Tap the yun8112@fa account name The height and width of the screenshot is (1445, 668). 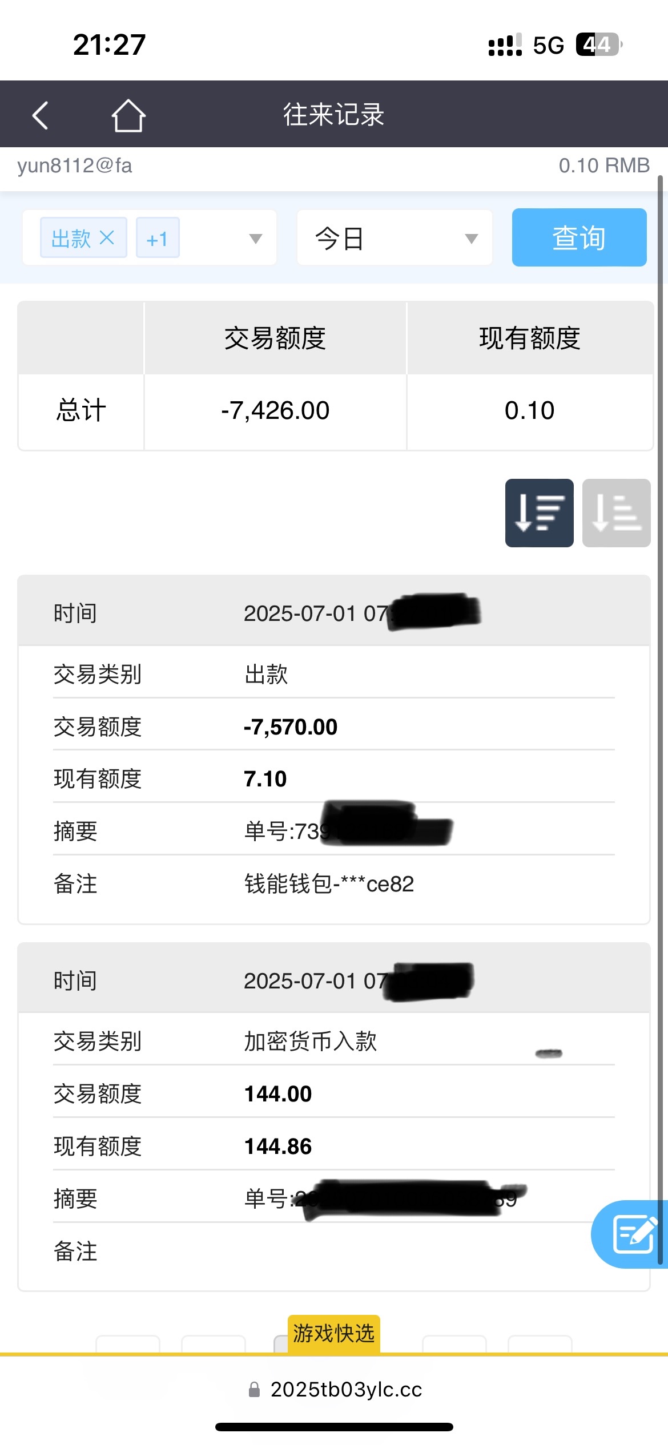point(75,166)
